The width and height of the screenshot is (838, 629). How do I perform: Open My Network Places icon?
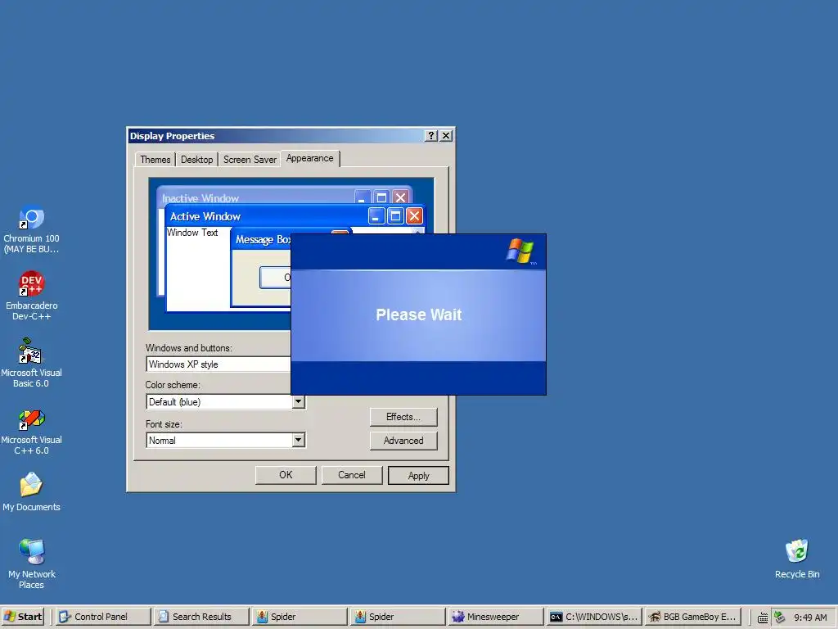pos(31,563)
